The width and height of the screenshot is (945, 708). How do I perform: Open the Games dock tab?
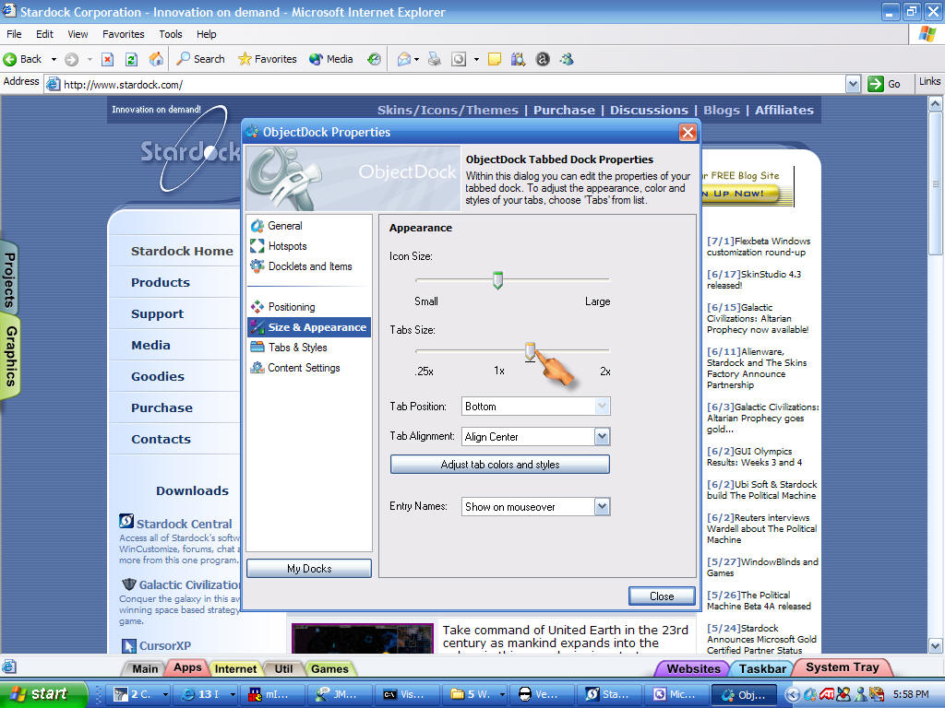pyautogui.click(x=329, y=669)
